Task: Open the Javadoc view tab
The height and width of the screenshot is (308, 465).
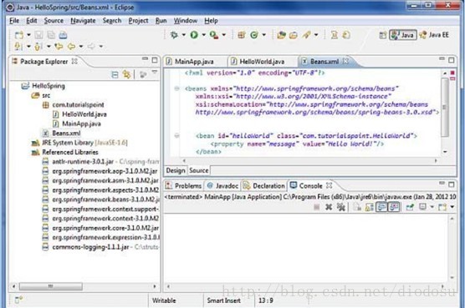Action: 223,186
